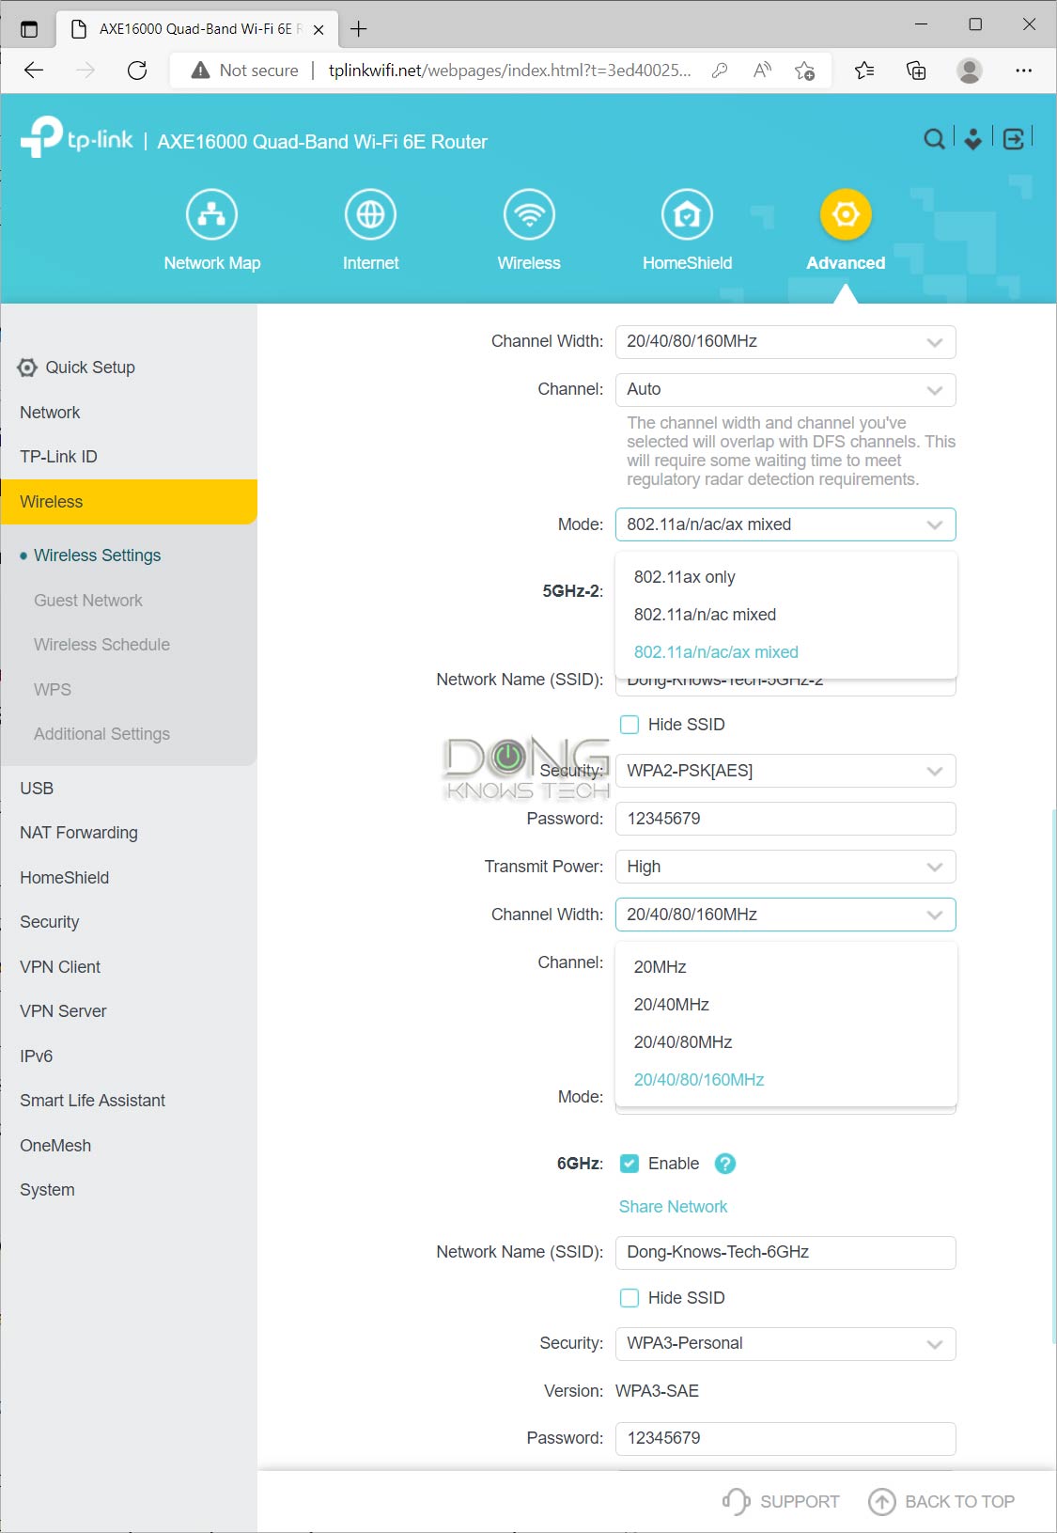Choose 20MHz channel width option

pyautogui.click(x=785, y=967)
